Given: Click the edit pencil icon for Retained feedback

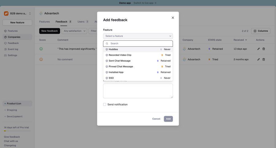Looking at the screenshot, I should click(259, 49).
